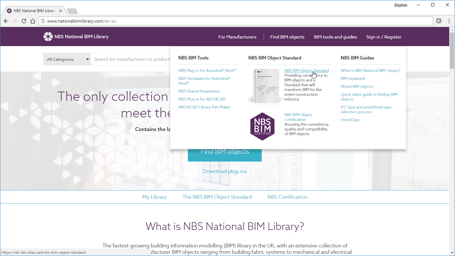Open ARCHICAD Library Part Maker link
455x256 pixels.
204,107
